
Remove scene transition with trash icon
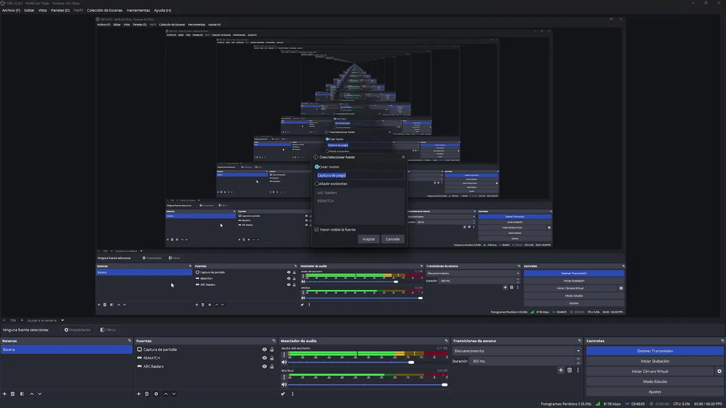point(569,370)
